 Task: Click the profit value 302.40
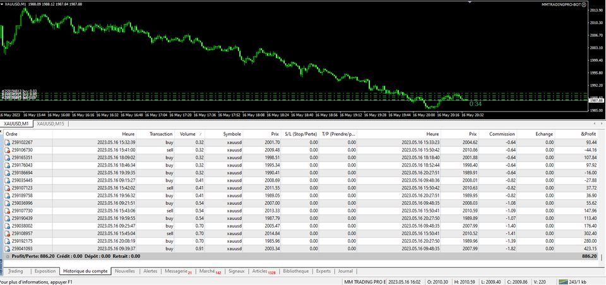tap(590, 233)
